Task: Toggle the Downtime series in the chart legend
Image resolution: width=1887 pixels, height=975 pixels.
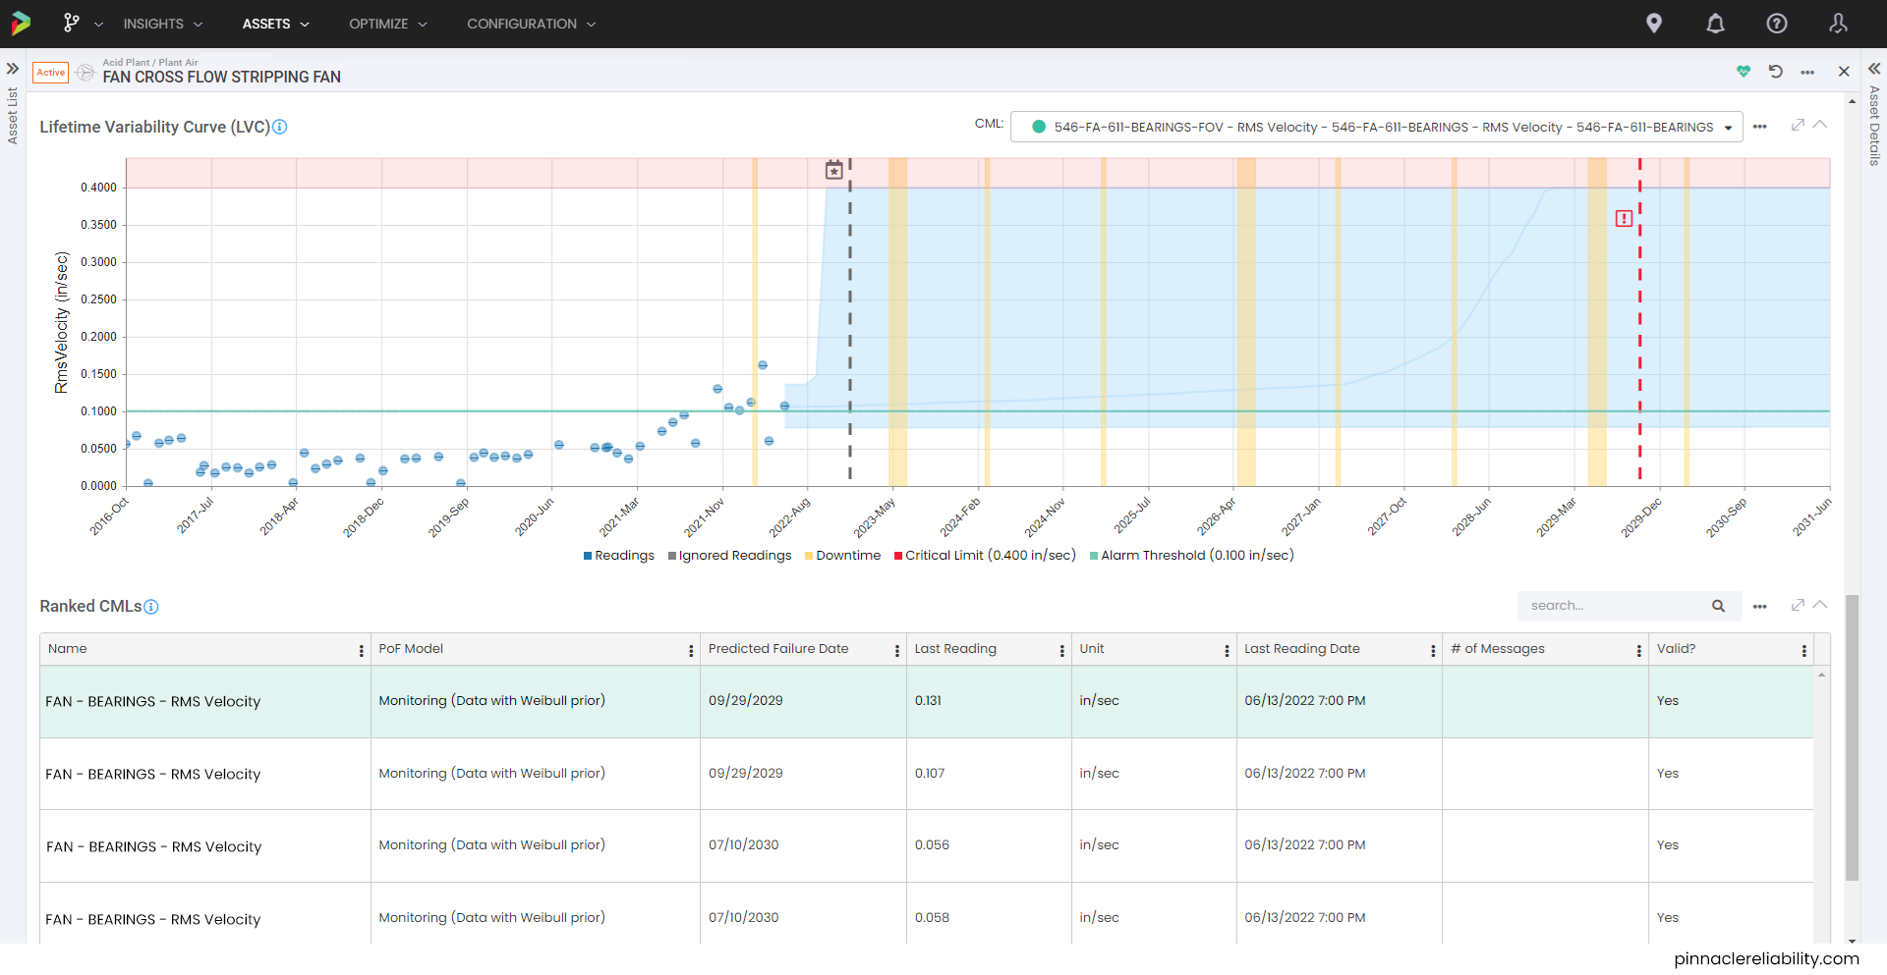Action: 842,556
